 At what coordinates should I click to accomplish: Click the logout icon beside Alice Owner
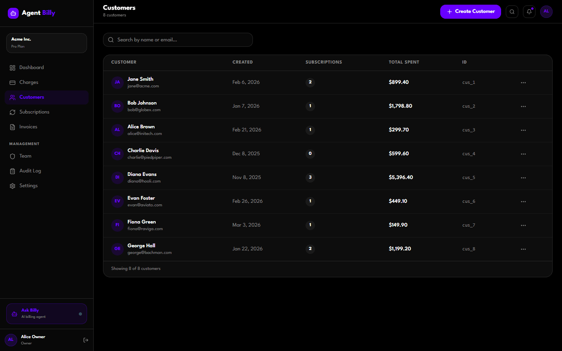pos(86,340)
